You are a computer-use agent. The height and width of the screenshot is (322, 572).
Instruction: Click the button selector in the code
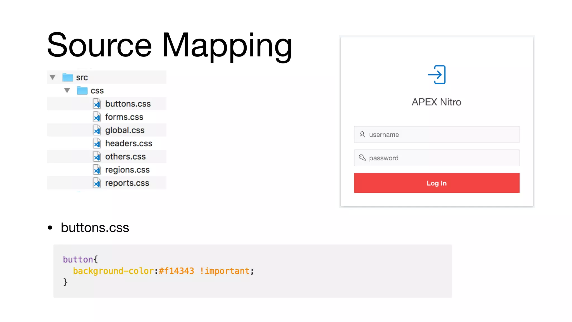click(78, 259)
